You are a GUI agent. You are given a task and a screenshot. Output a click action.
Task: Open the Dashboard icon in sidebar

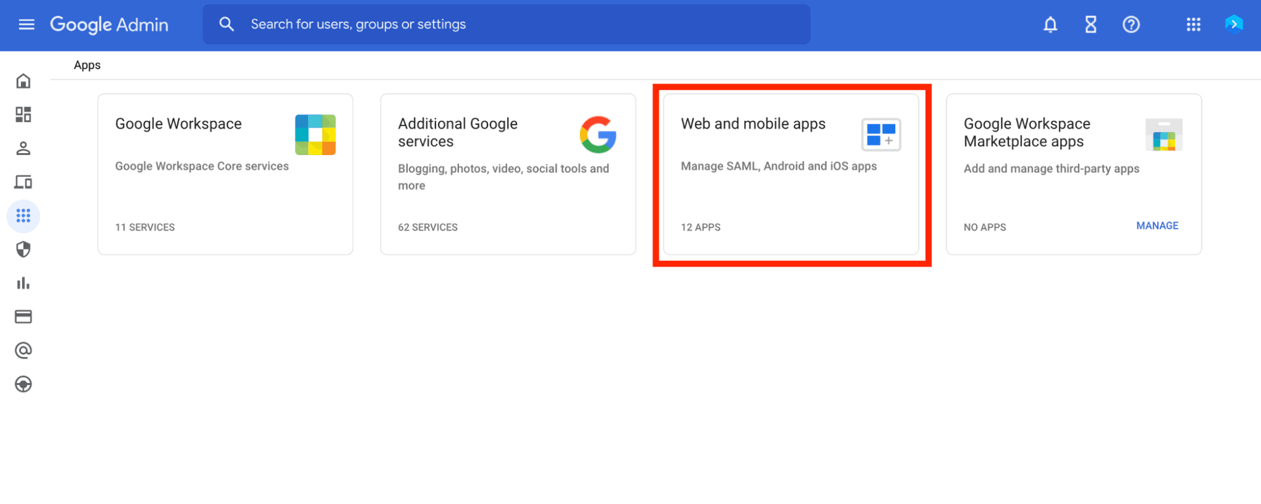point(24,115)
